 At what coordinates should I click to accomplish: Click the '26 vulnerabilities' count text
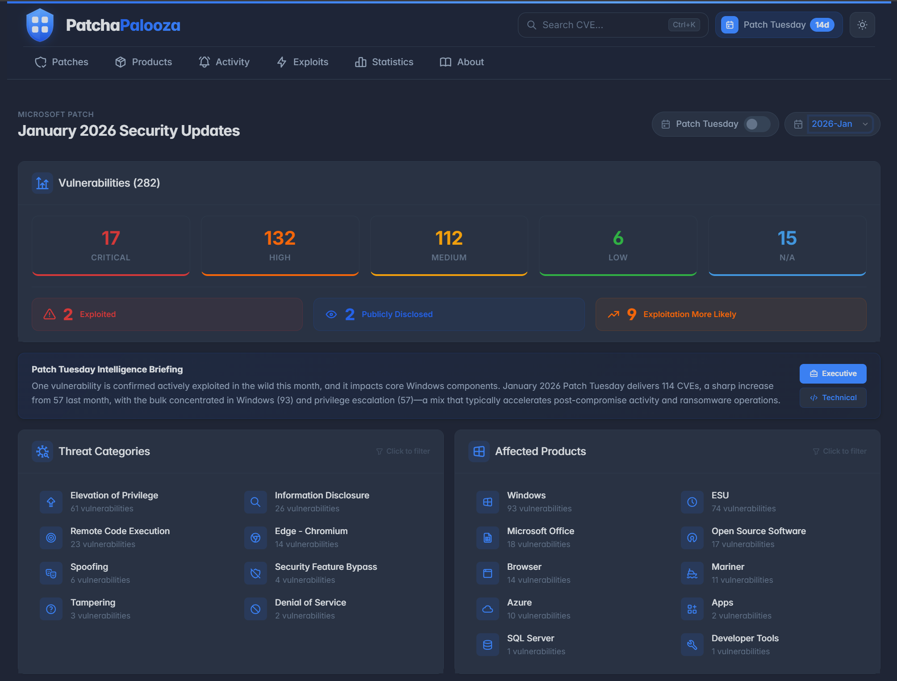coord(307,509)
